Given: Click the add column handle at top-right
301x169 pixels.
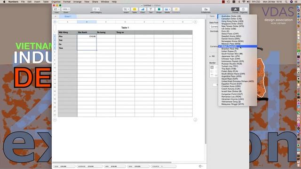Looking at the screenshot, I should tap(195, 22).
